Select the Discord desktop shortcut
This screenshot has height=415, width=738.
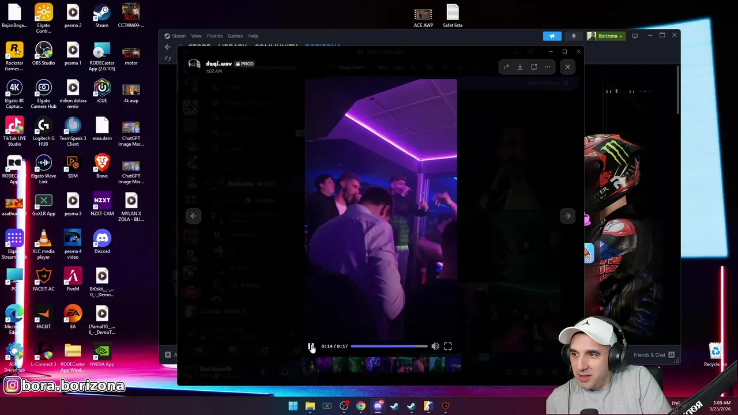(102, 242)
